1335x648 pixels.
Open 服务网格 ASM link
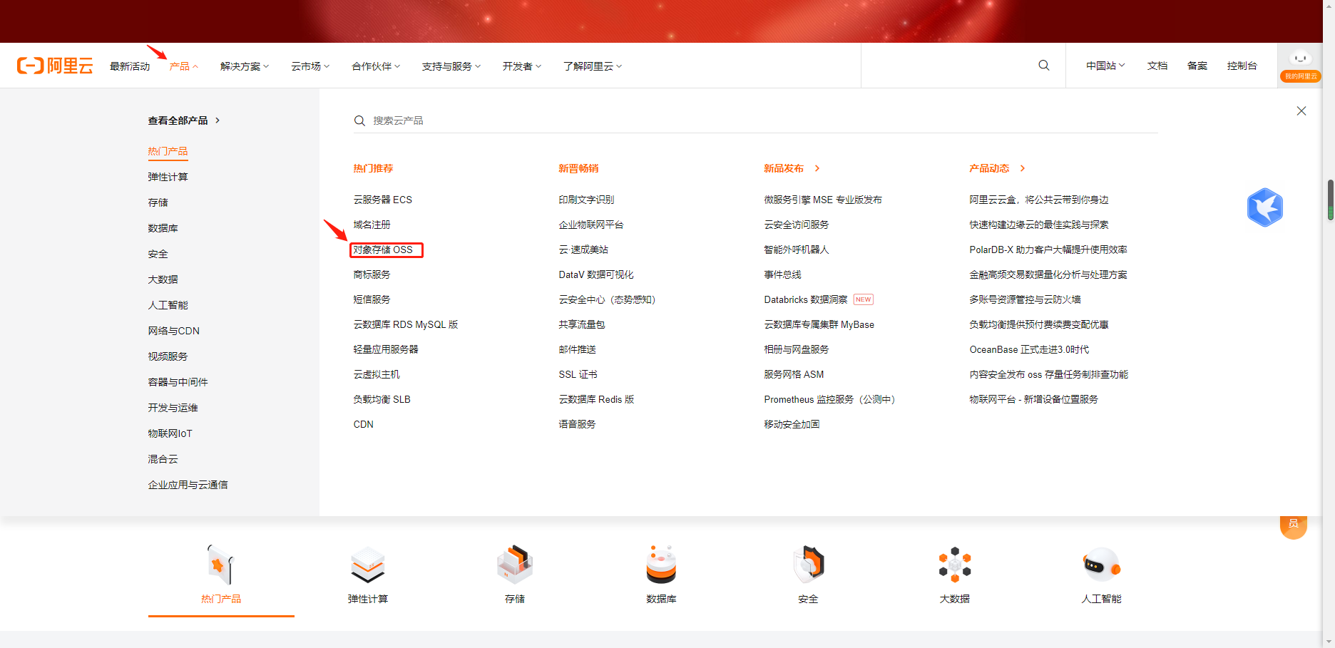coord(794,374)
